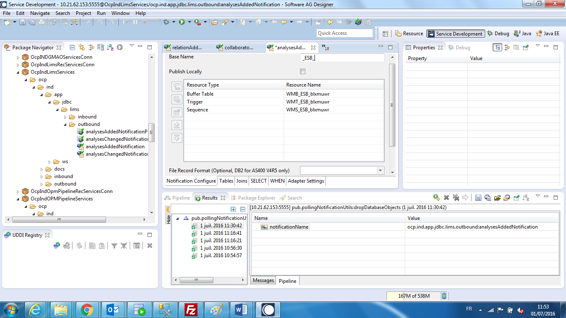Select WMT_ESB_blxmuwr trigger resource name

click(308, 102)
